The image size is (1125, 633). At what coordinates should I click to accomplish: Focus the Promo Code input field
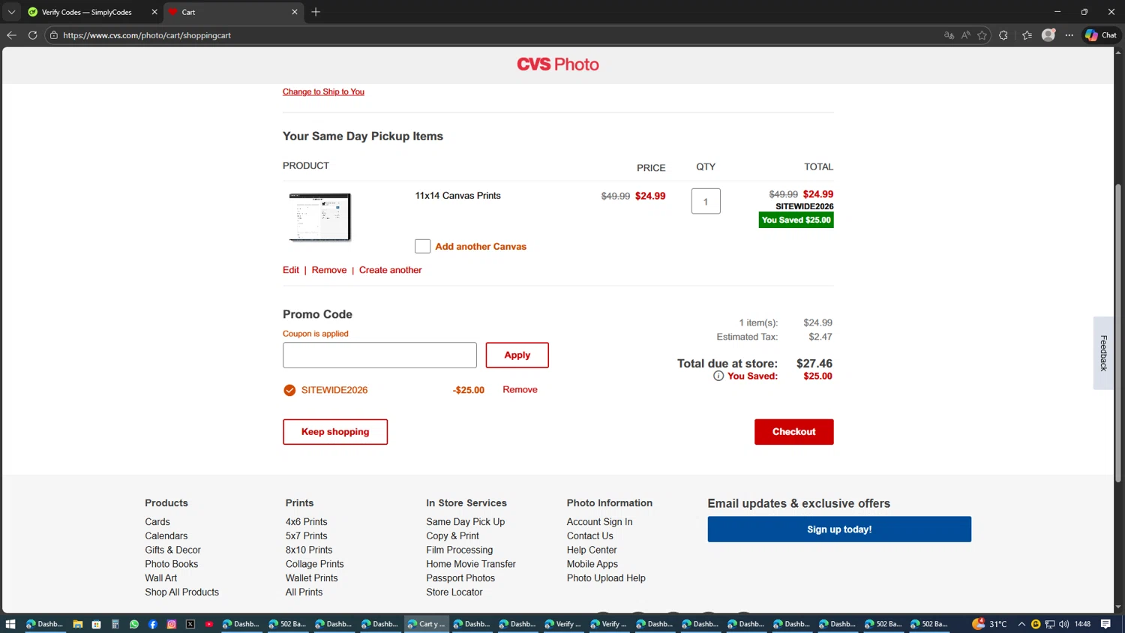[x=379, y=355]
